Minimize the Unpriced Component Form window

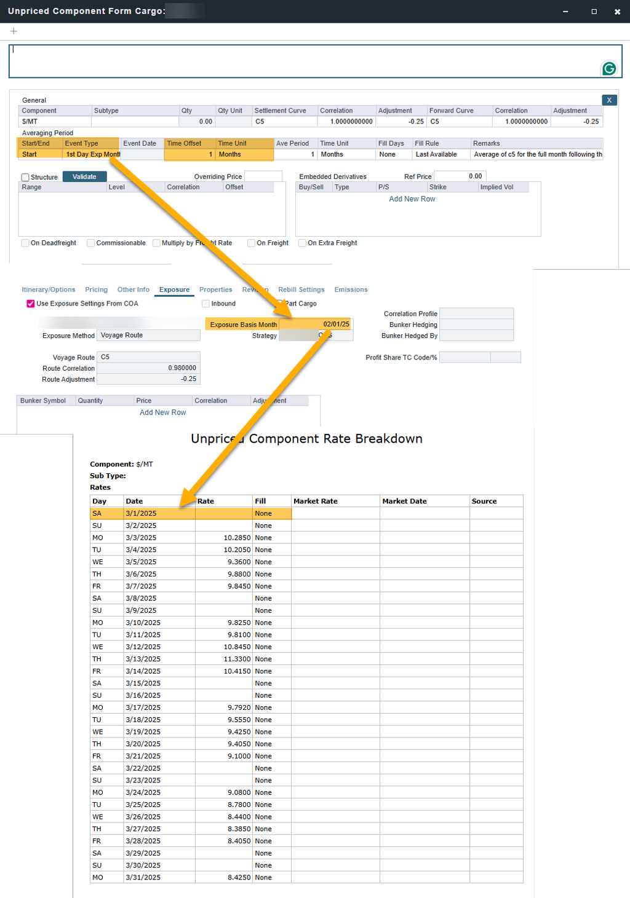tap(565, 12)
